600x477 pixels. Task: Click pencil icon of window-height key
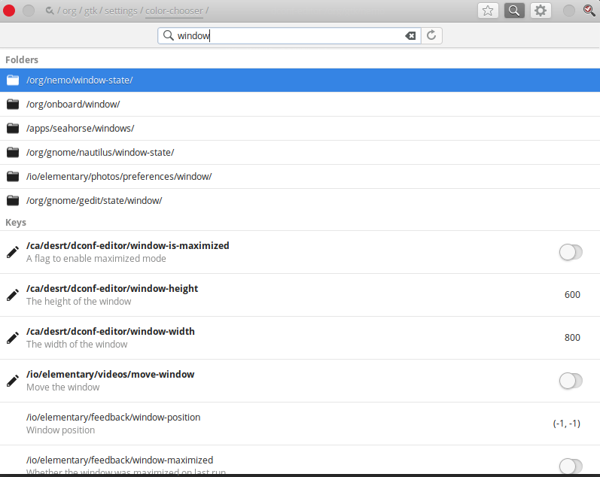click(x=13, y=295)
